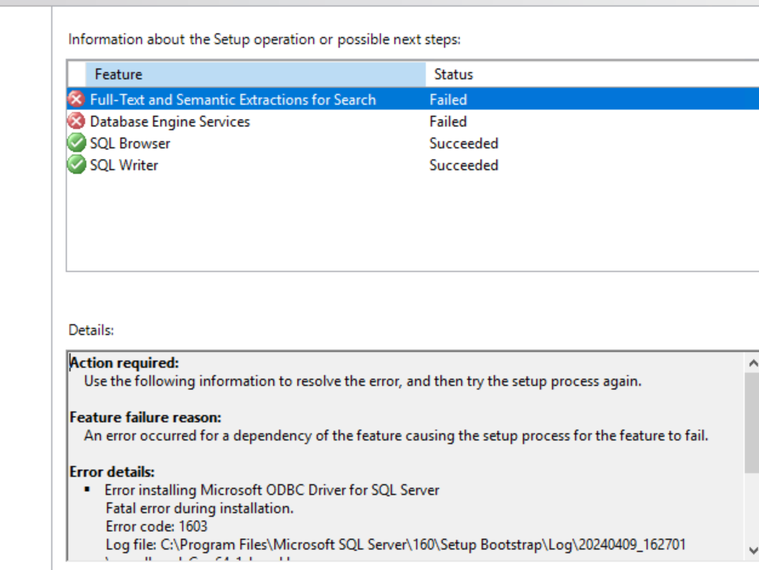Click the Log file path line in Details
The width and height of the screenshot is (759, 570).
pos(395,545)
